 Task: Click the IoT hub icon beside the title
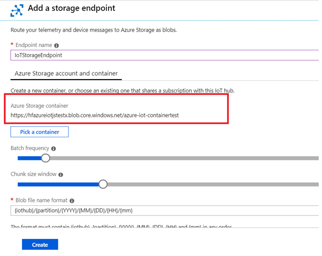tap(17, 10)
